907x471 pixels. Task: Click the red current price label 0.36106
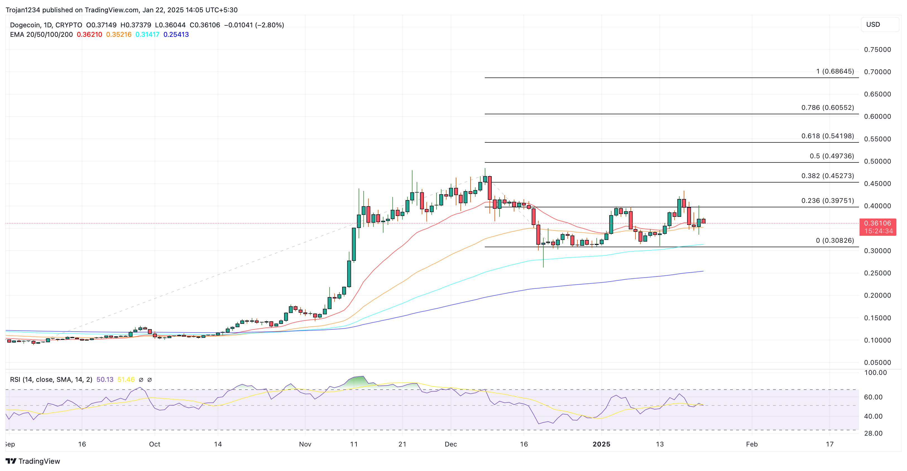(877, 223)
